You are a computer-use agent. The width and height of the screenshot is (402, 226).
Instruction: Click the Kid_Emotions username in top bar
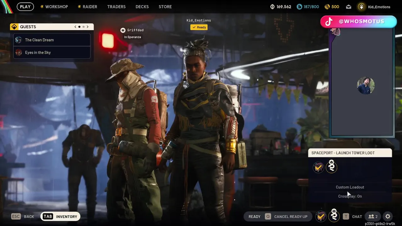(x=379, y=7)
